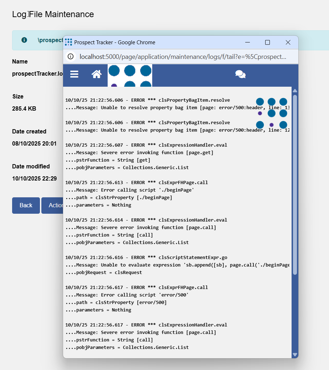Open the chat speech bubbles icon
The height and width of the screenshot is (370, 329).
coord(240,74)
